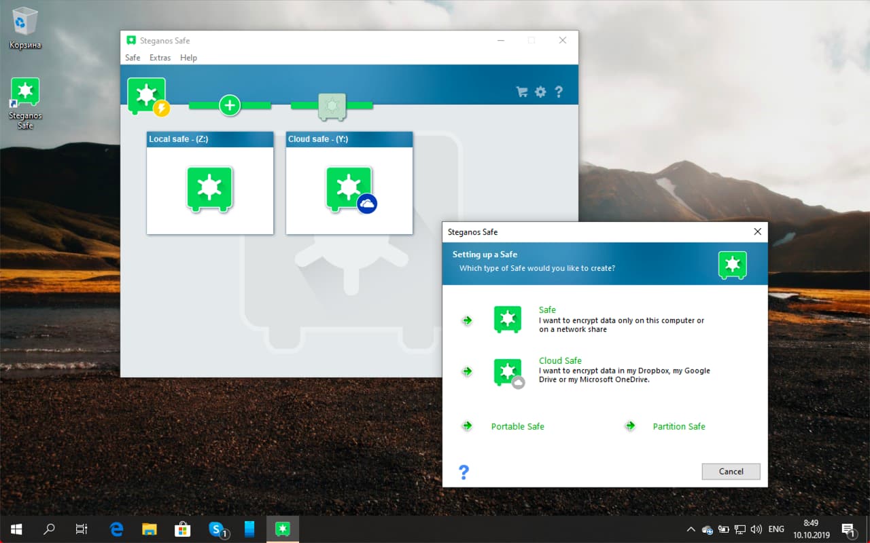Click the Steganos icon in the main title bar
Viewport: 870px width, 543px height.
(x=131, y=40)
